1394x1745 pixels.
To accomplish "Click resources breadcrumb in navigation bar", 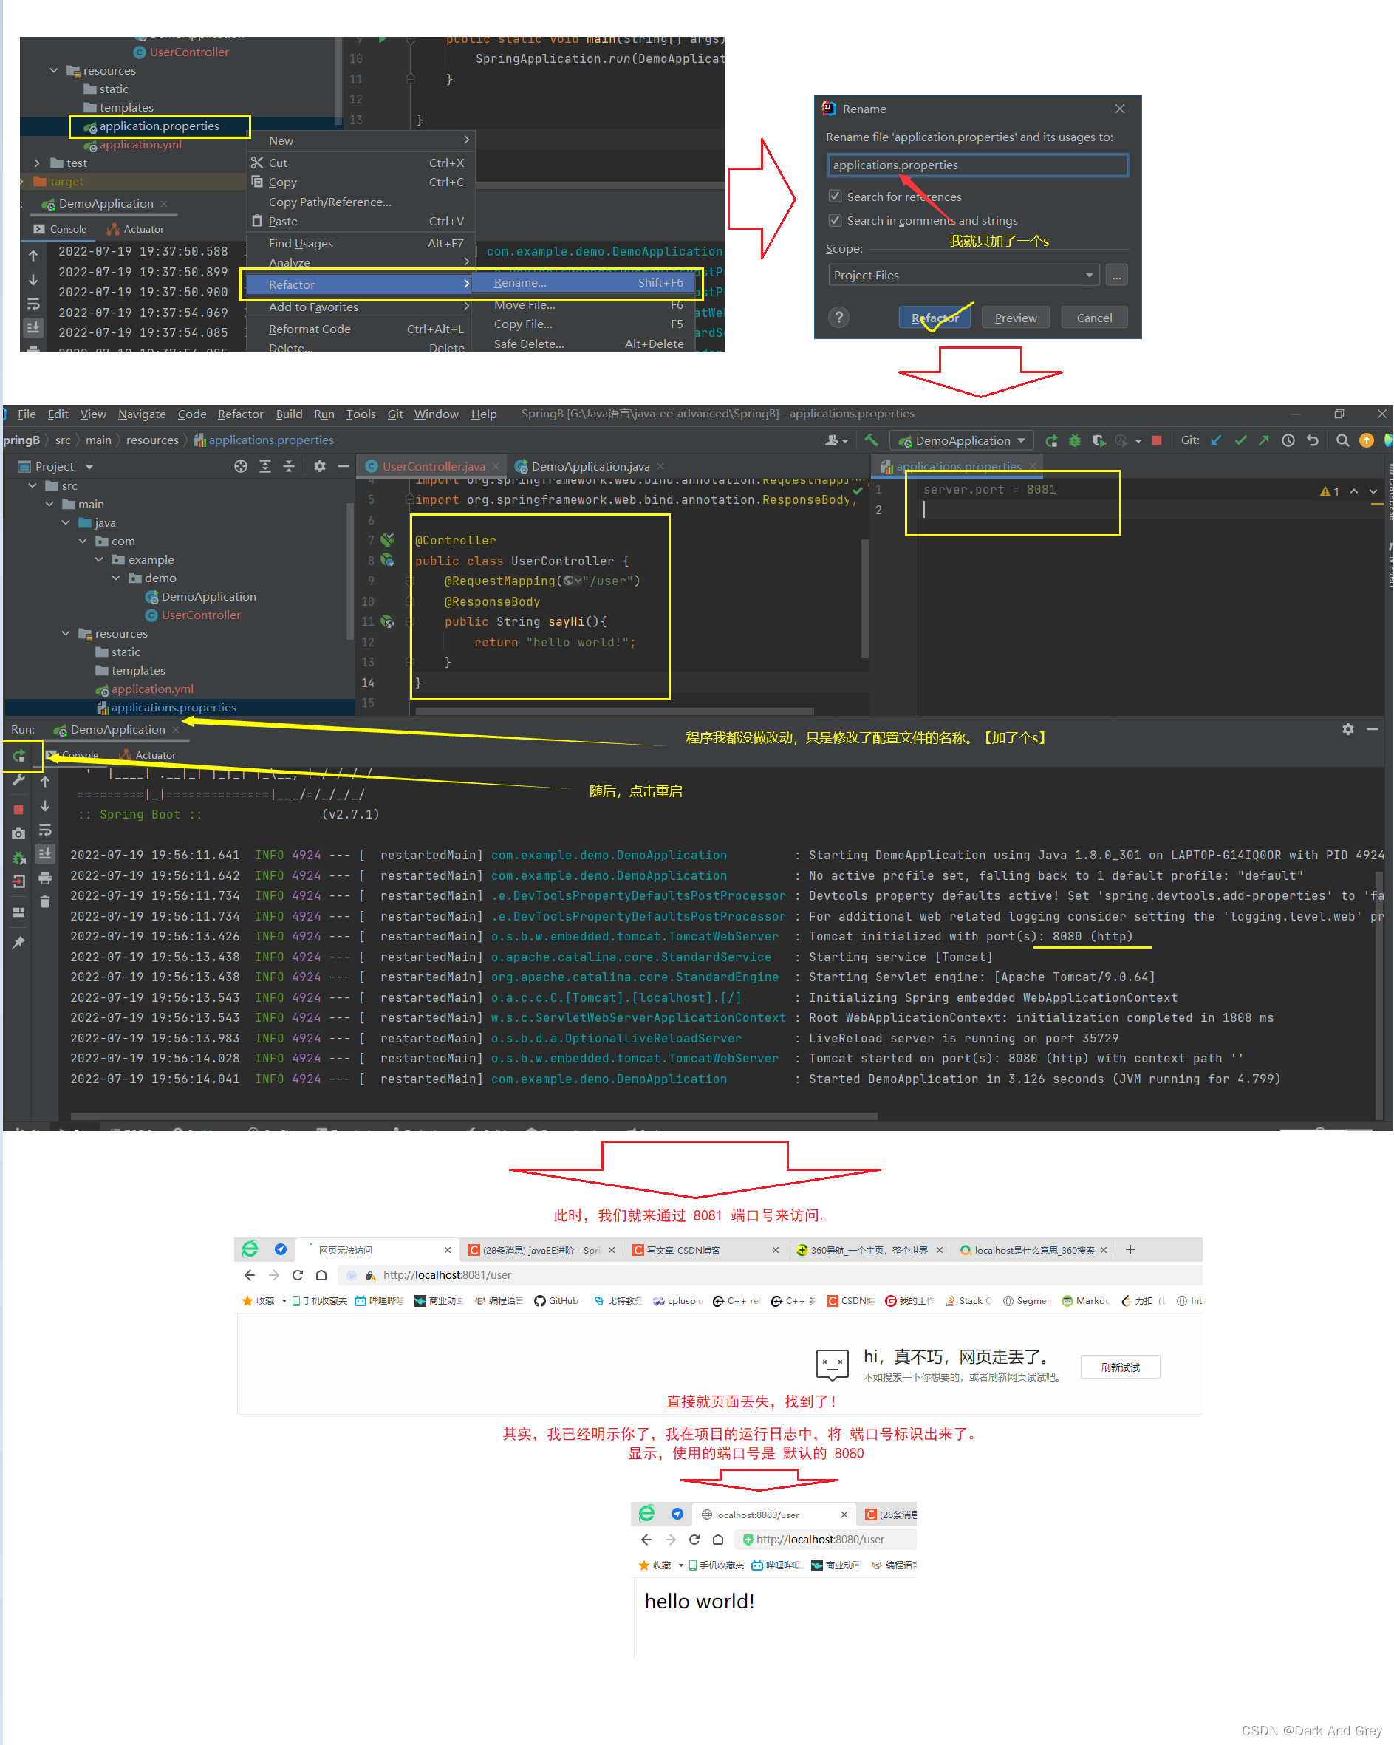I will (x=152, y=440).
